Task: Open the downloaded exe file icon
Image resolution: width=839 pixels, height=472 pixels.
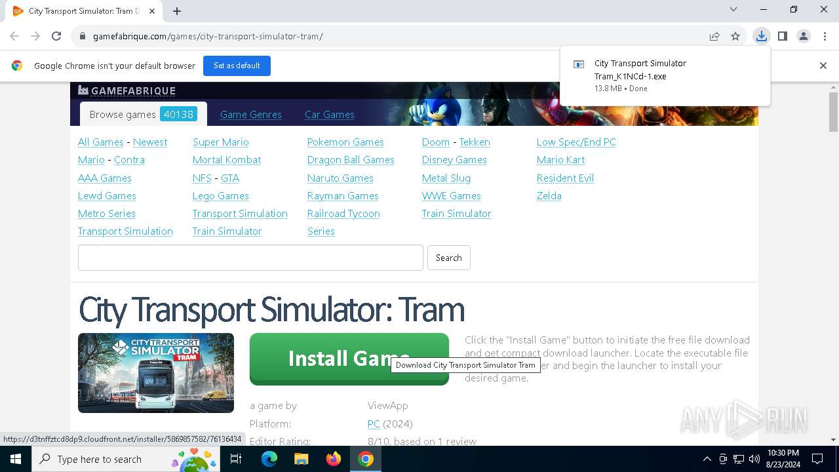Action: click(579, 64)
